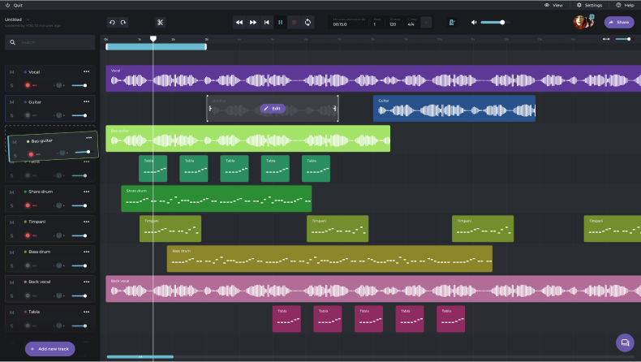Solo the Timpani track
The height and width of the screenshot is (362, 641).
pos(12,235)
